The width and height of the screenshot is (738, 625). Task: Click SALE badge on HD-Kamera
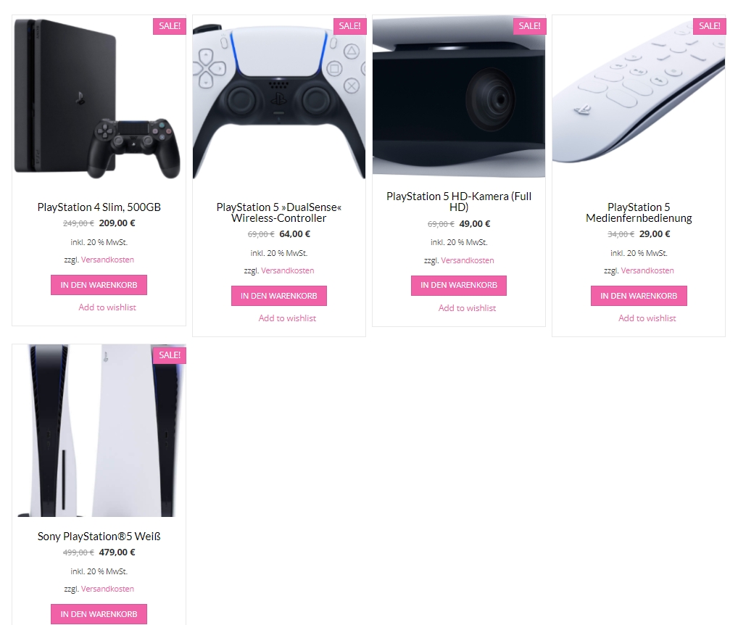point(529,26)
